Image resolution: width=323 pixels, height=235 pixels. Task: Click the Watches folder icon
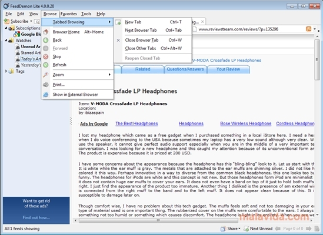tap(11, 41)
